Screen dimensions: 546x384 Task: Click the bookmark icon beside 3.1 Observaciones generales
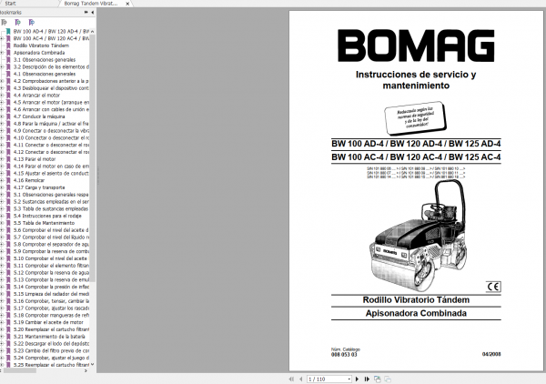pyautogui.click(x=8, y=60)
